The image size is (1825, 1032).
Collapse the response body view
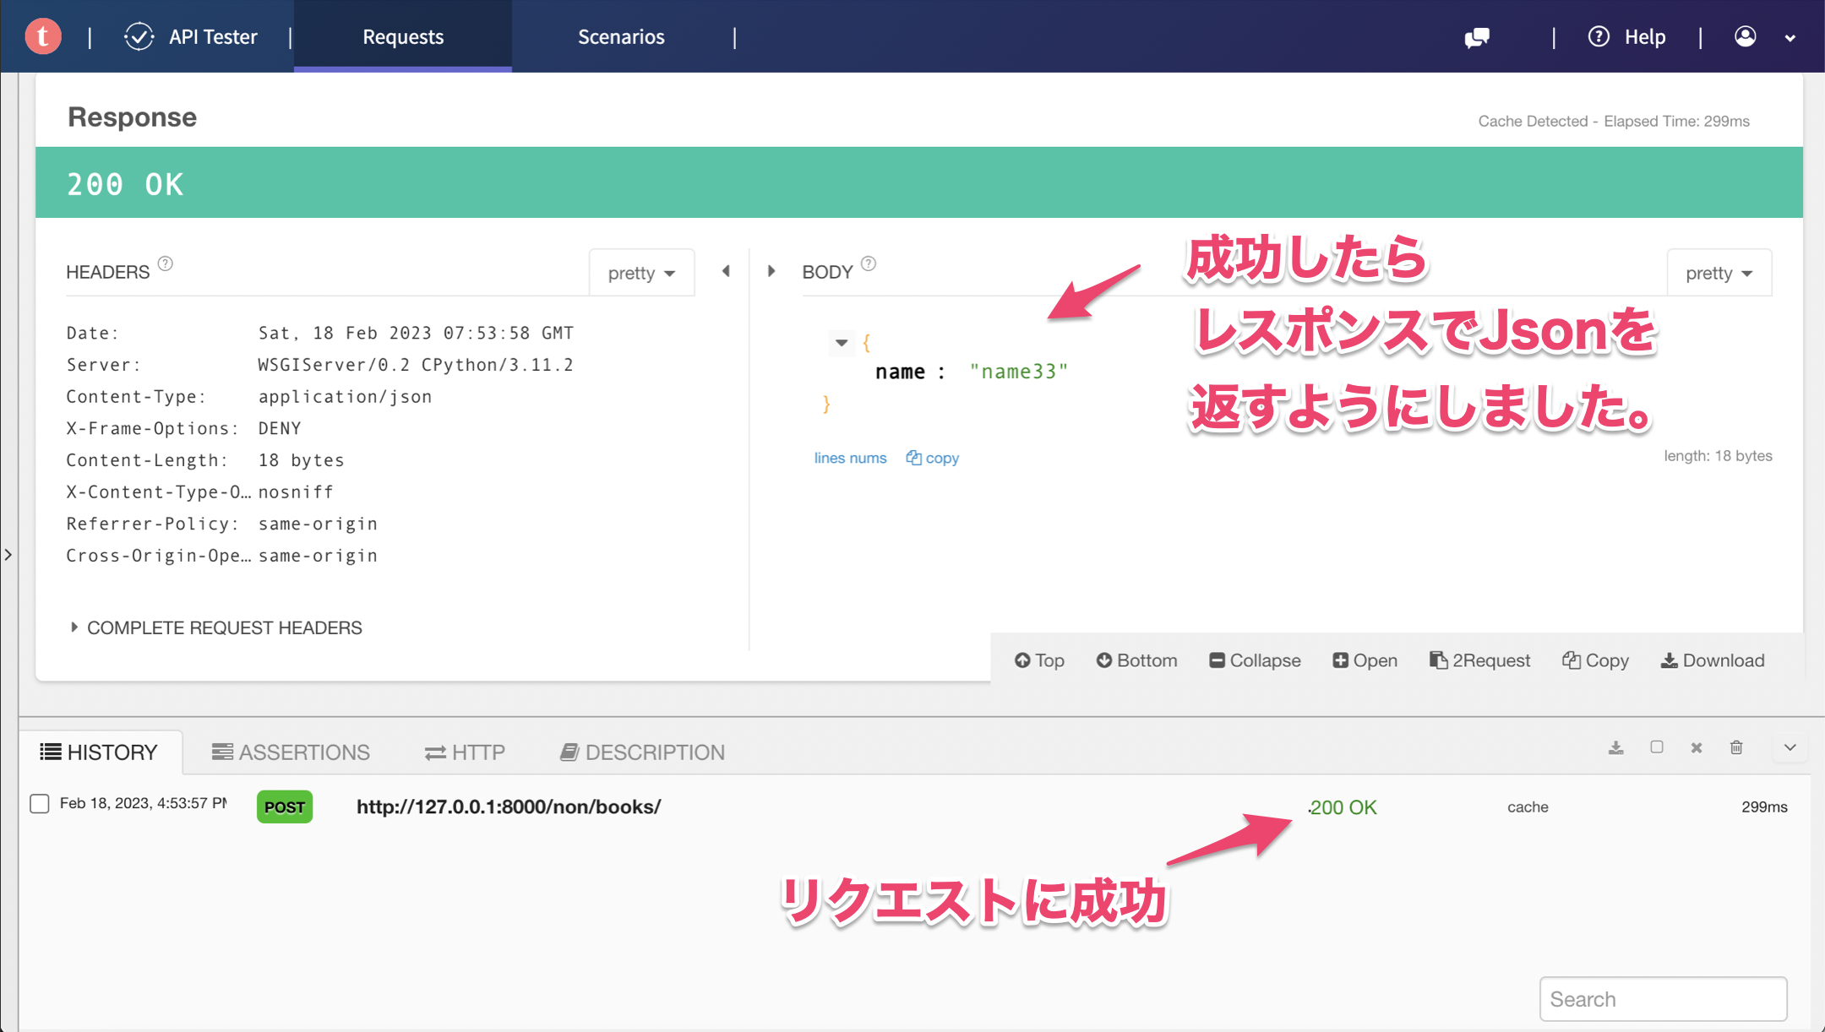[1254, 660]
